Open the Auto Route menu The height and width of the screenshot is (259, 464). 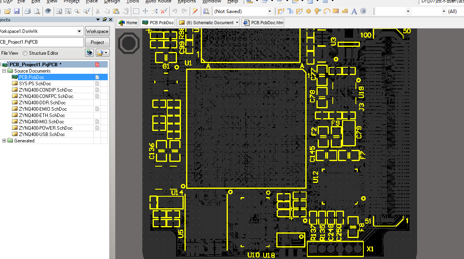(x=158, y=2)
